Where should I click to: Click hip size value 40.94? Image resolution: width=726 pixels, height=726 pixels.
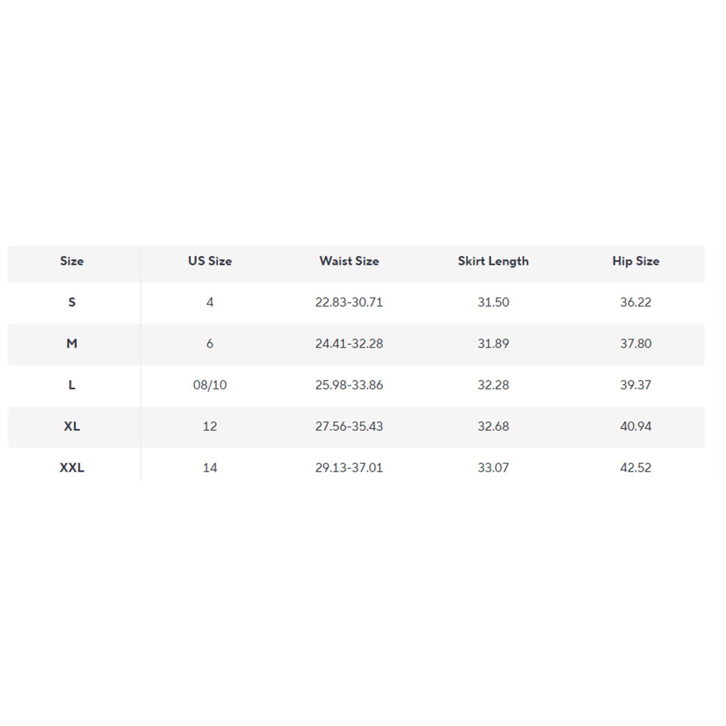636,426
